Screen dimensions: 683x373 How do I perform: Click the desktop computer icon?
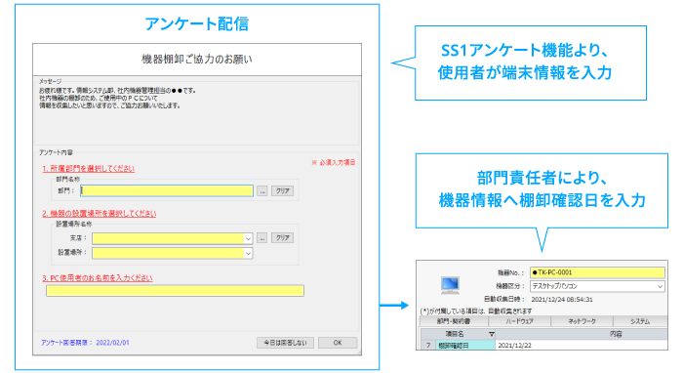point(450,284)
